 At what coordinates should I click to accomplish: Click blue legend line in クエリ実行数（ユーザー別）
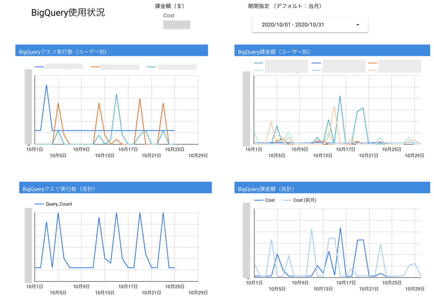tap(39, 67)
